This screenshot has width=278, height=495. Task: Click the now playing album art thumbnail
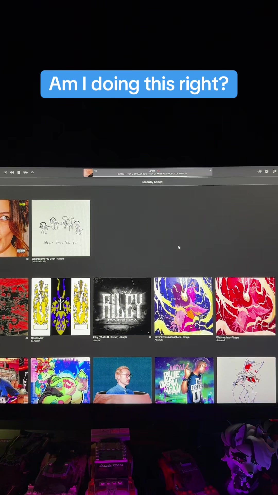(88, 173)
